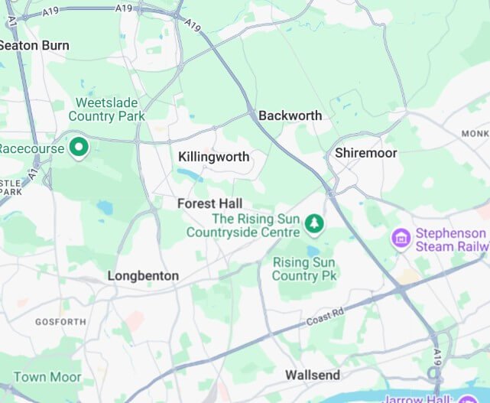Screen dimensions: 490x403
Task: Click the Jarrow Hall purple pin icon
Action: point(468,400)
